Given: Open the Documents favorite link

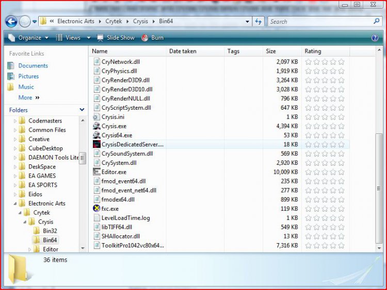Looking at the screenshot, I should (x=33, y=66).
